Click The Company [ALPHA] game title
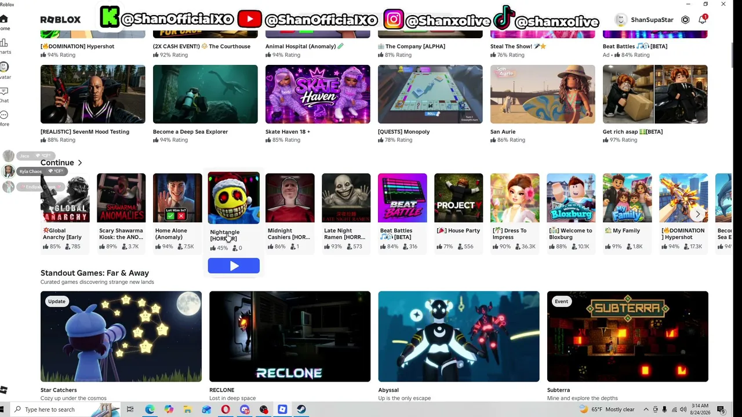This screenshot has width=742, height=417. 412,46
